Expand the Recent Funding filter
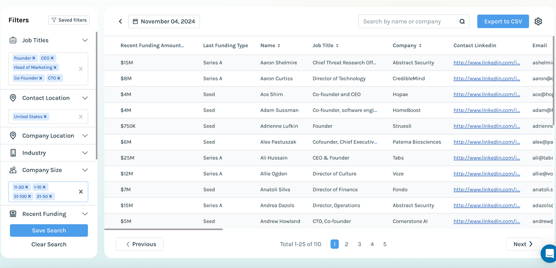Image resolution: width=556 pixels, height=268 pixels. (85, 214)
